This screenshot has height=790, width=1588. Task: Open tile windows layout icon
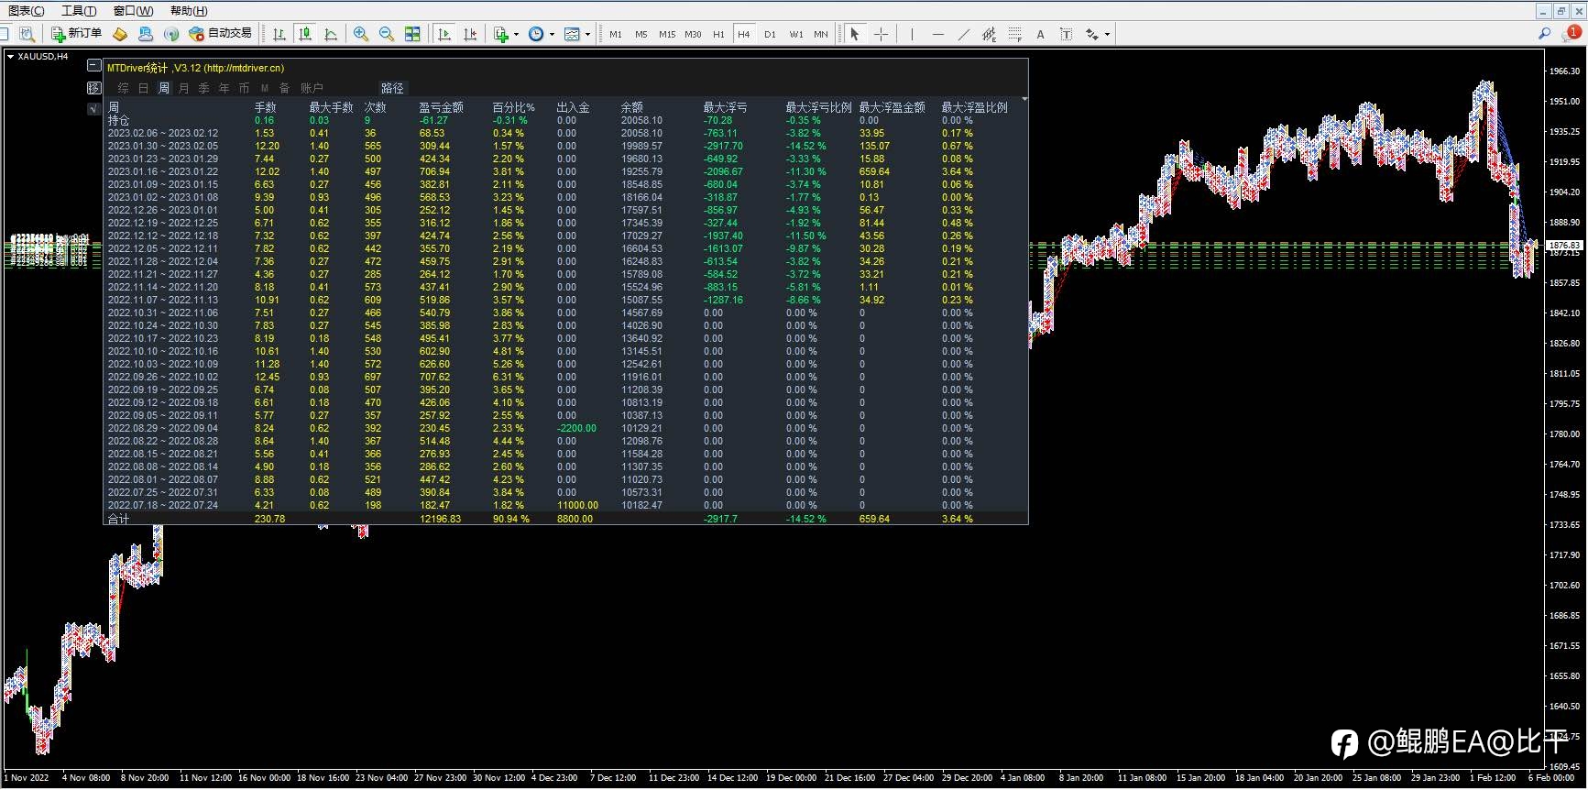tap(412, 34)
